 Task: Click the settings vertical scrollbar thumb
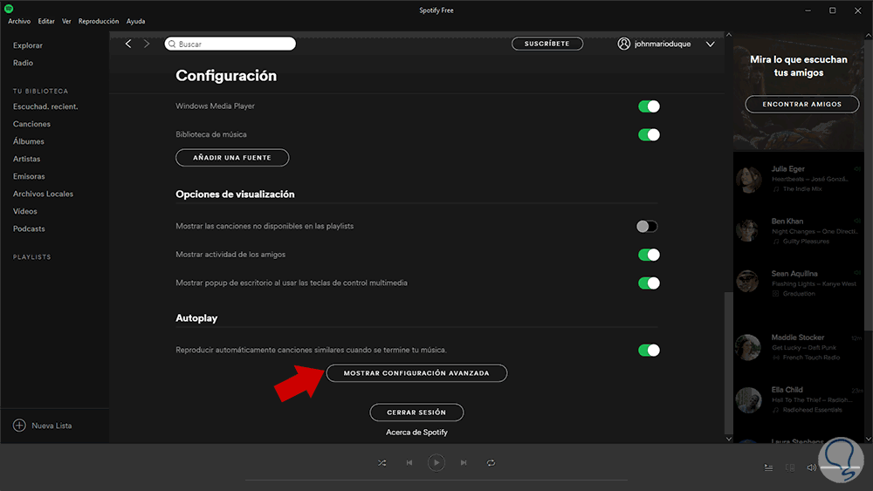(729, 363)
